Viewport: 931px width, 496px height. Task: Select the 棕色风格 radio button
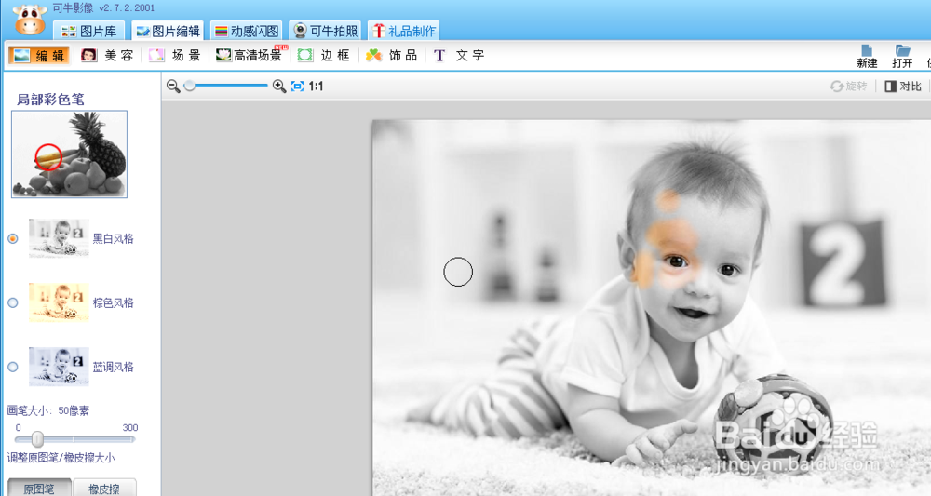(x=12, y=302)
